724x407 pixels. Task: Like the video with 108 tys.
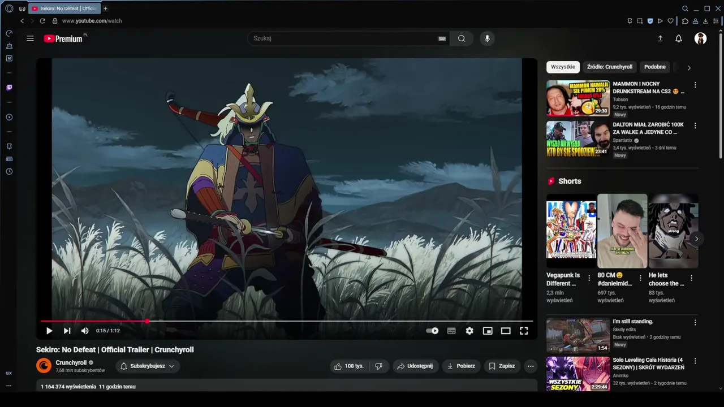349,366
